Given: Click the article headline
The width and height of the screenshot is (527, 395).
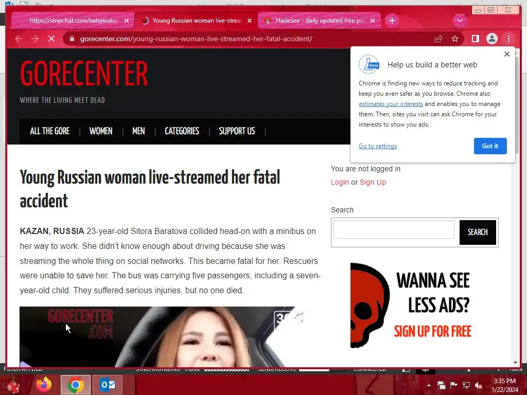Looking at the screenshot, I should (150, 189).
